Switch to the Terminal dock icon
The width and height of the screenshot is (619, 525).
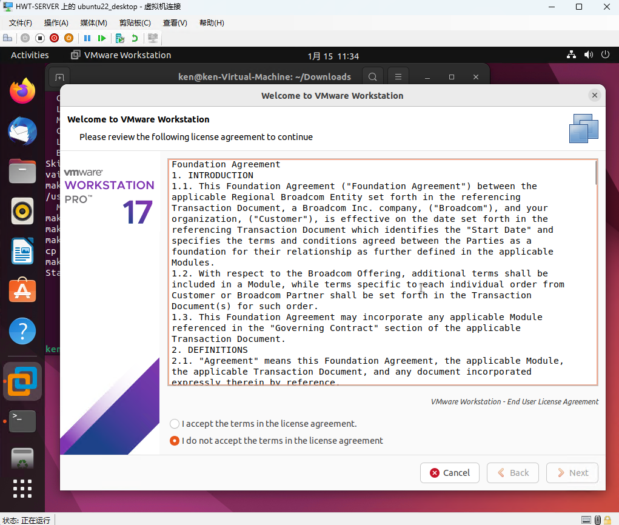click(x=22, y=421)
